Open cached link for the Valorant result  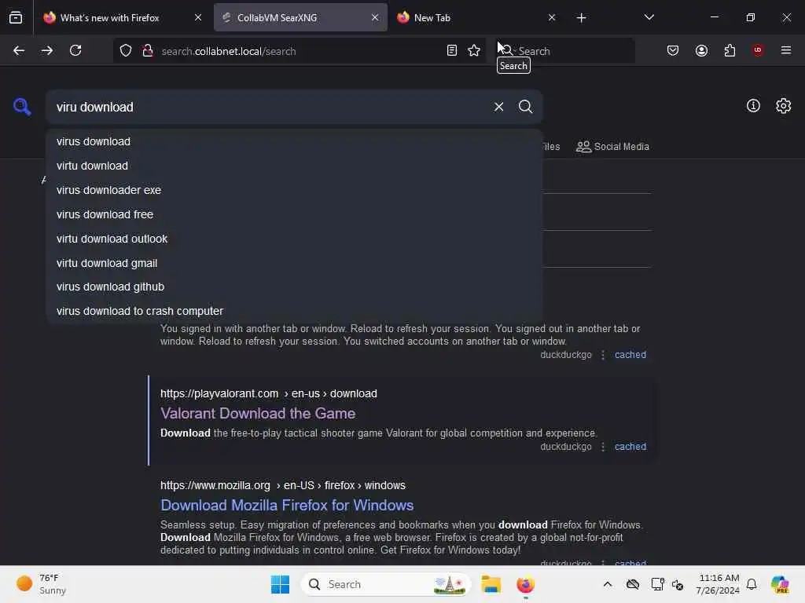630,447
